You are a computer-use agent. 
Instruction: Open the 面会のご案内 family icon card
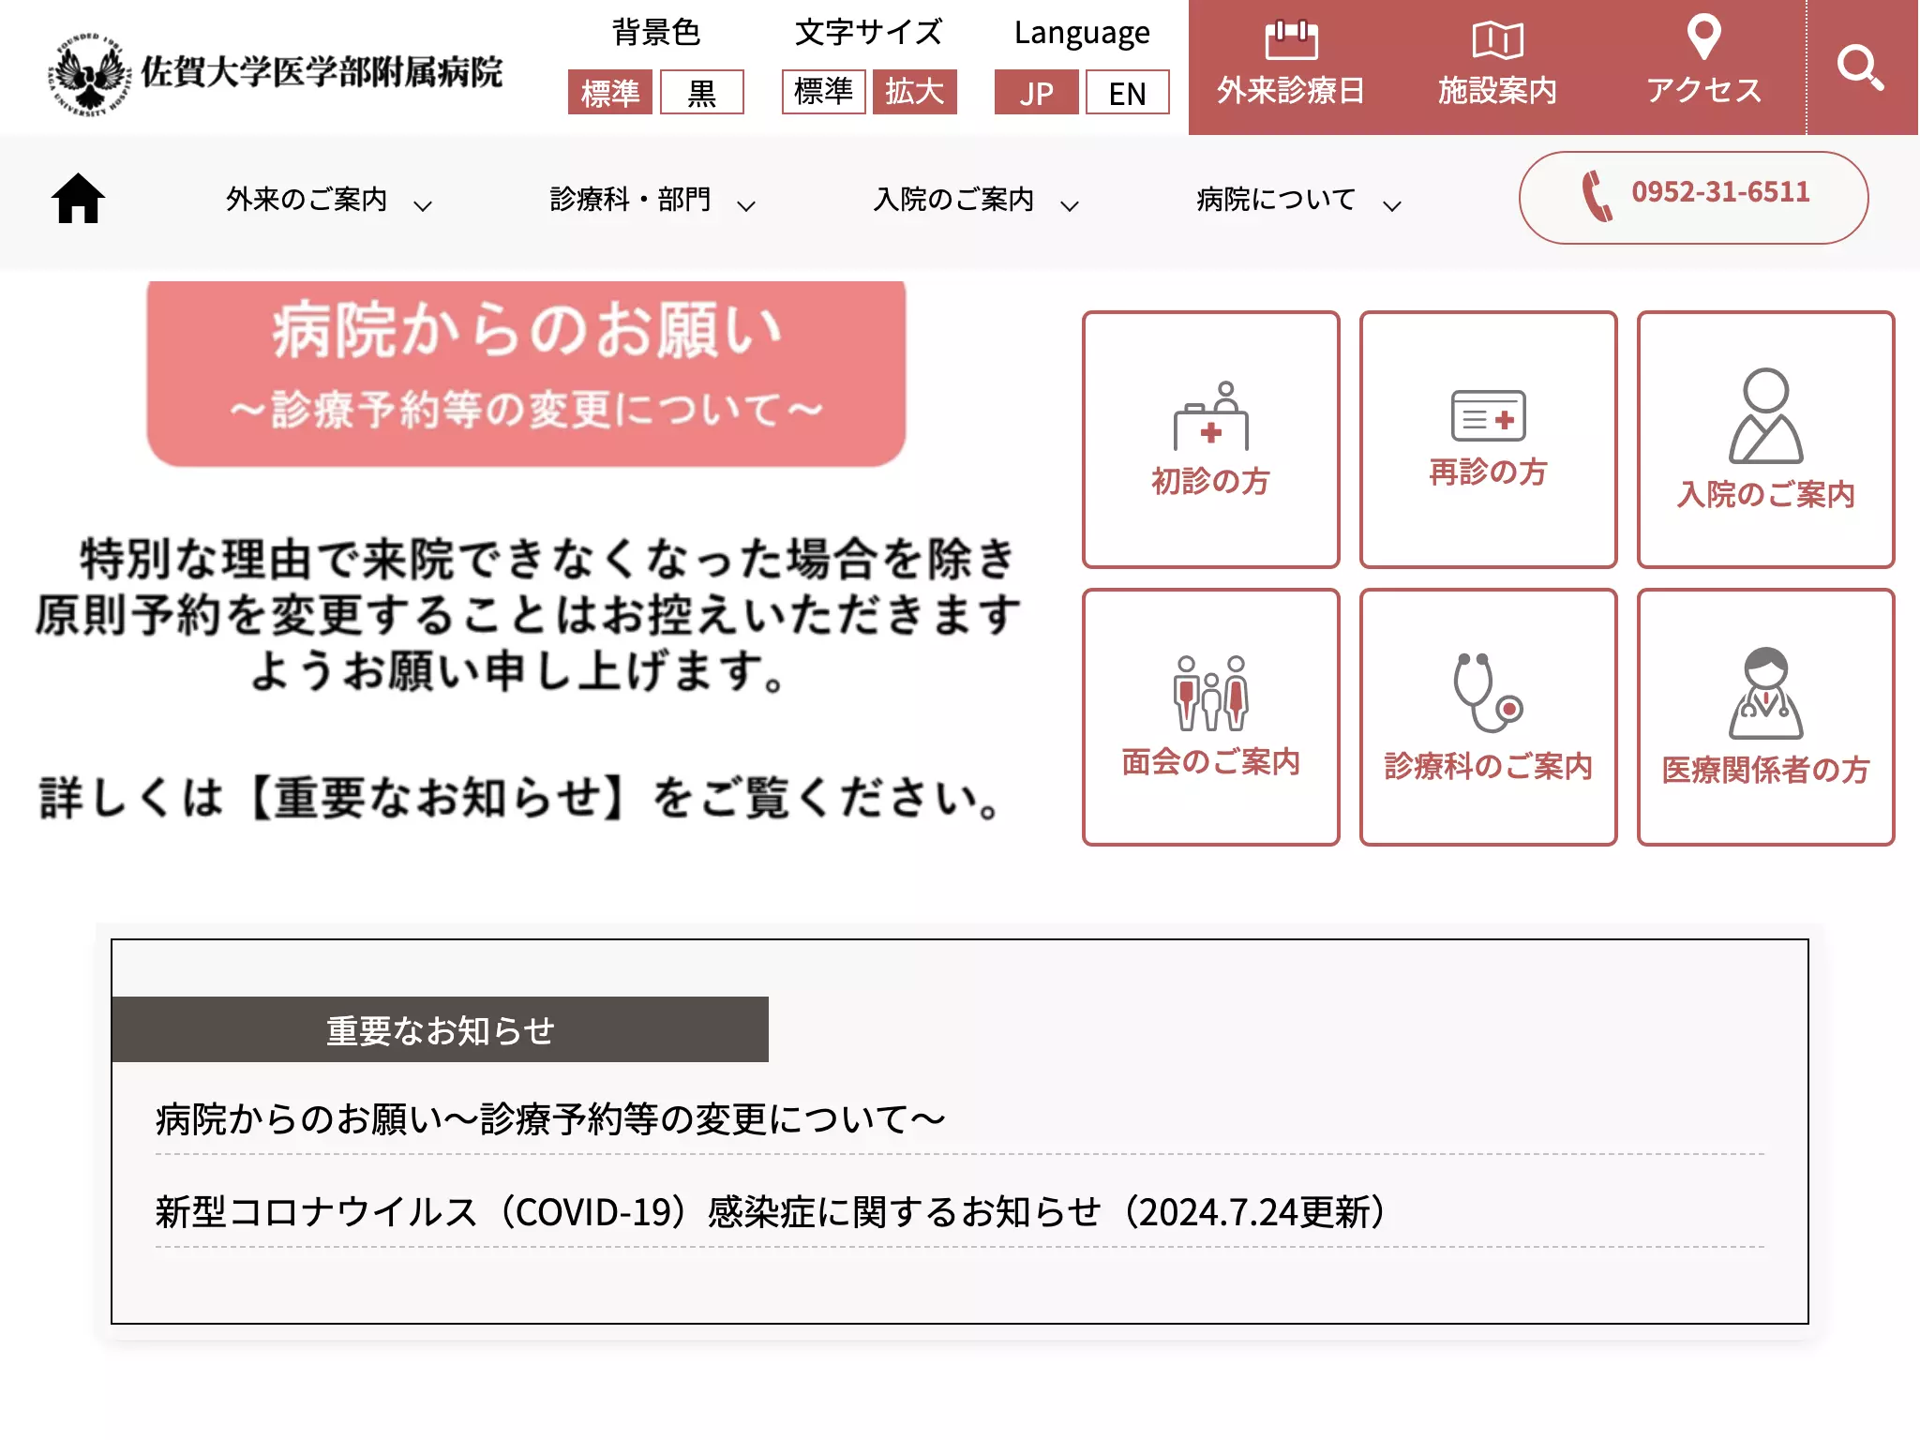tap(1210, 717)
